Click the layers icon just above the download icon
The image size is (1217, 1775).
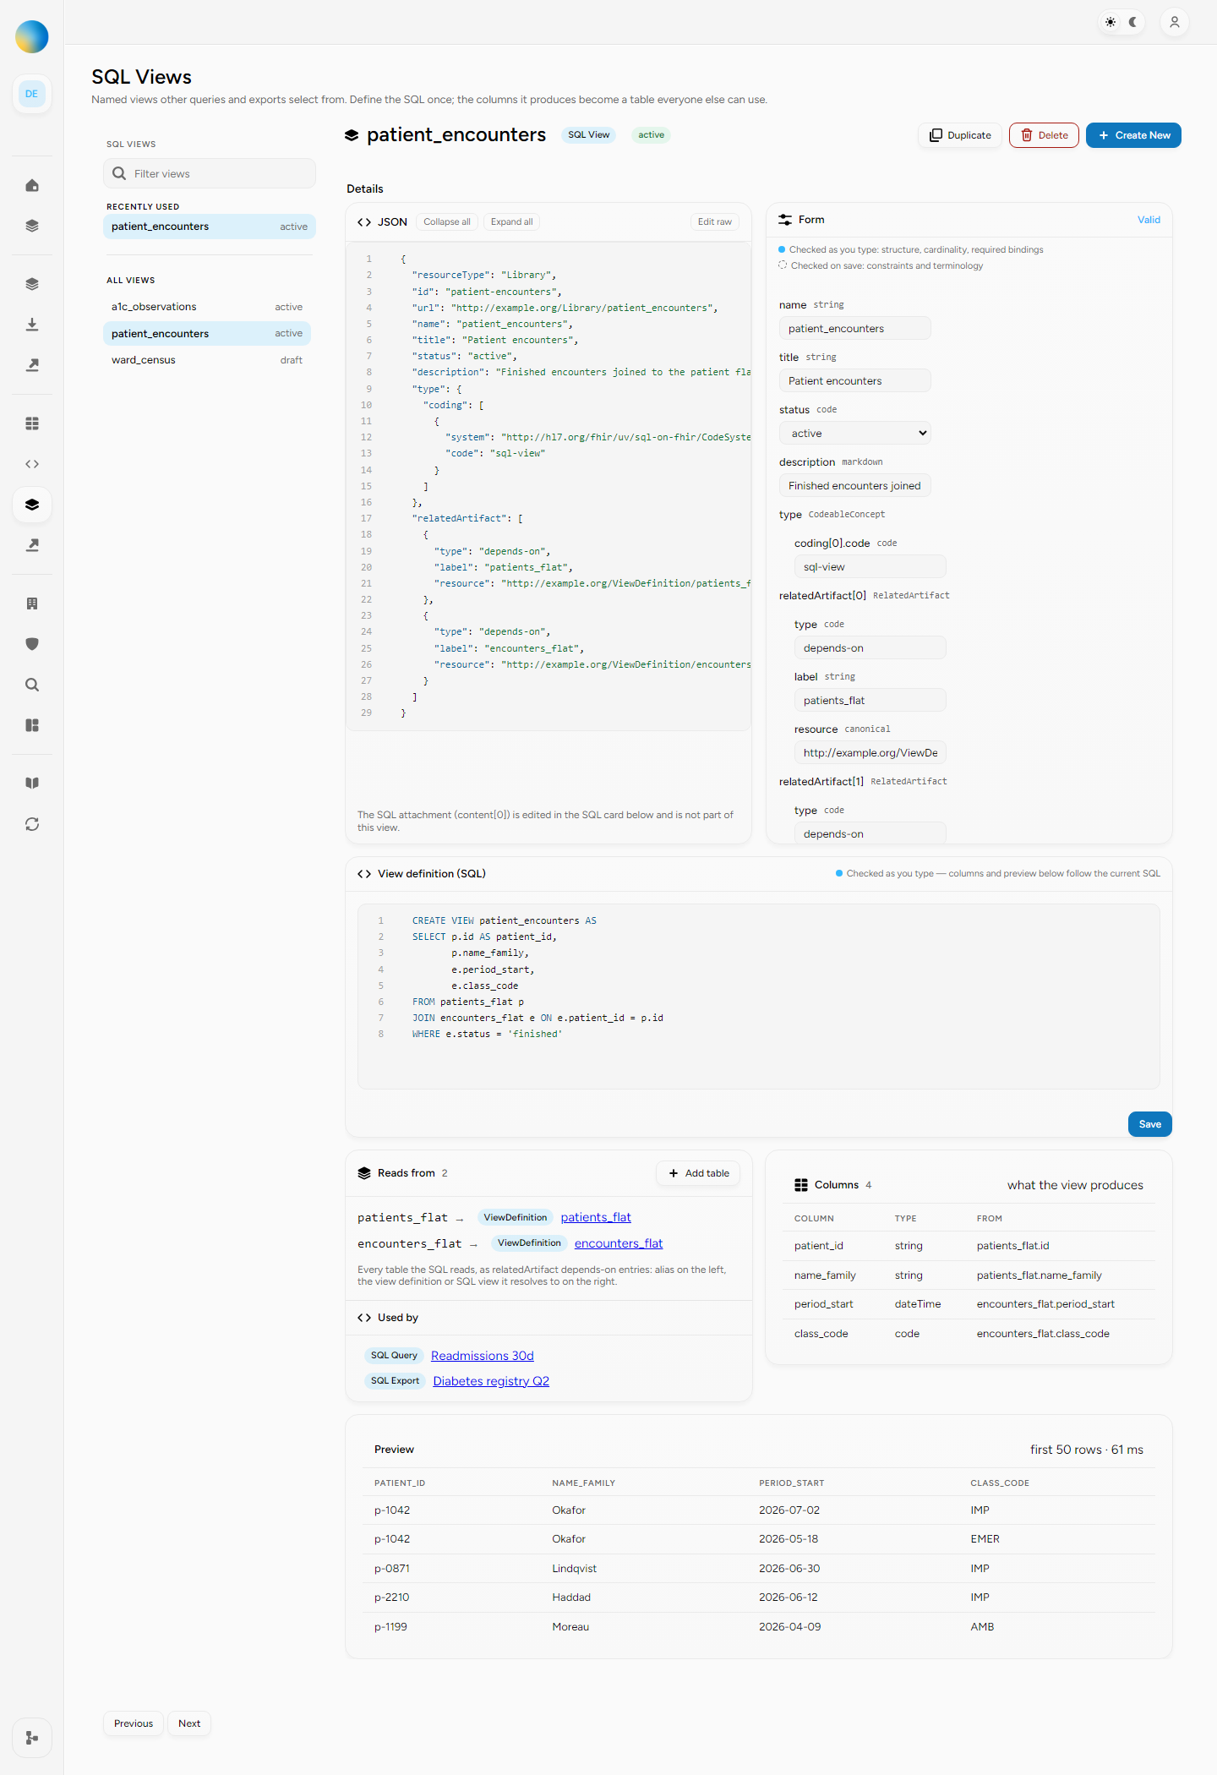point(32,284)
